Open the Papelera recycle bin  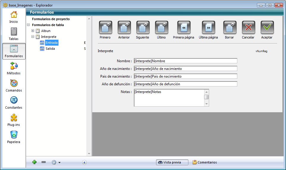(14, 136)
